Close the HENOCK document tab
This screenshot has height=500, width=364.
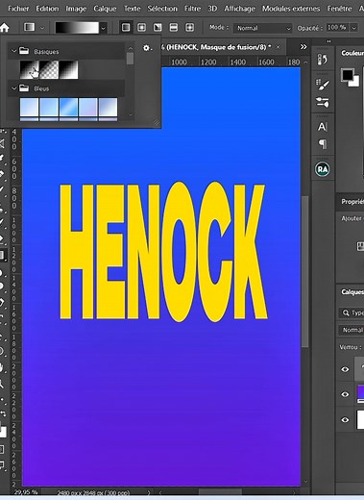click(279, 47)
